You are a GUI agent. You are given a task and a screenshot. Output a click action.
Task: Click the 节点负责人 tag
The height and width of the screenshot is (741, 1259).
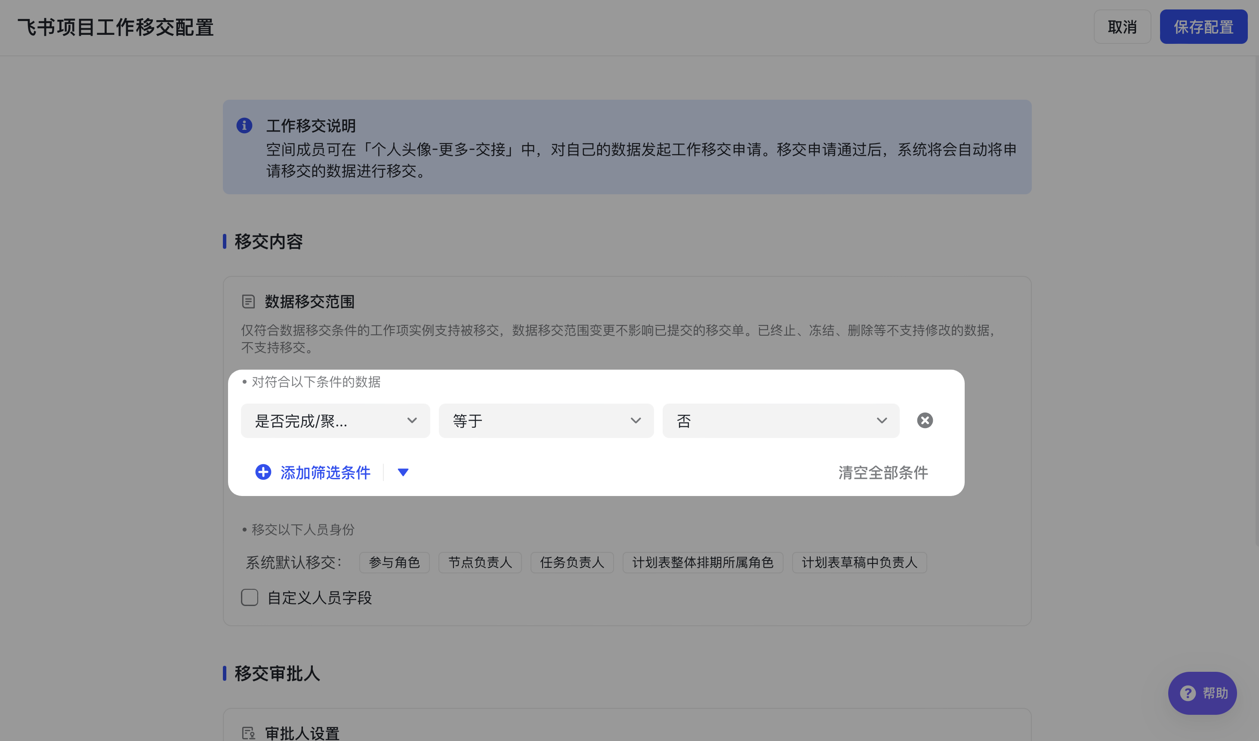click(x=480, y=562)
